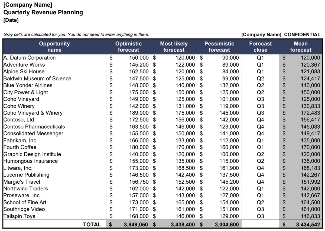Click the Humongous Insurance cell

(31, 161)
